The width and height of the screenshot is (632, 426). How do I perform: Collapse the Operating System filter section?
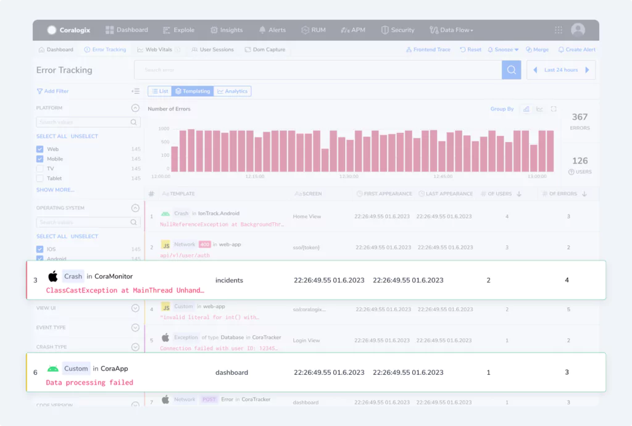[135, 208]
